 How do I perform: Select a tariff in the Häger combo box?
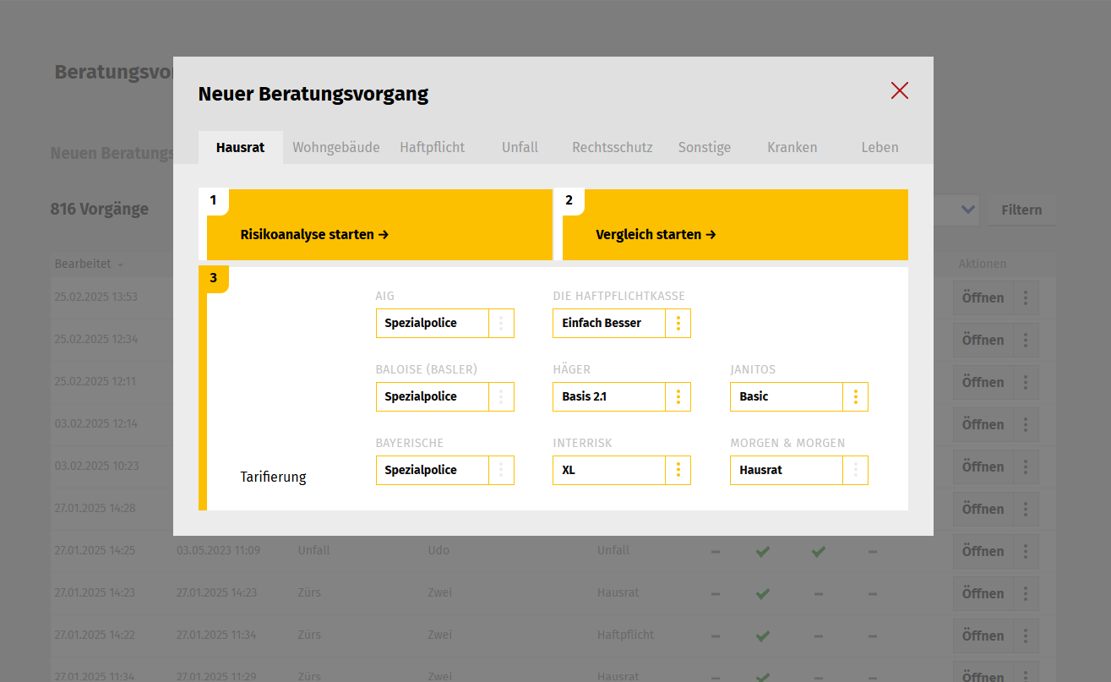[608, 396]
